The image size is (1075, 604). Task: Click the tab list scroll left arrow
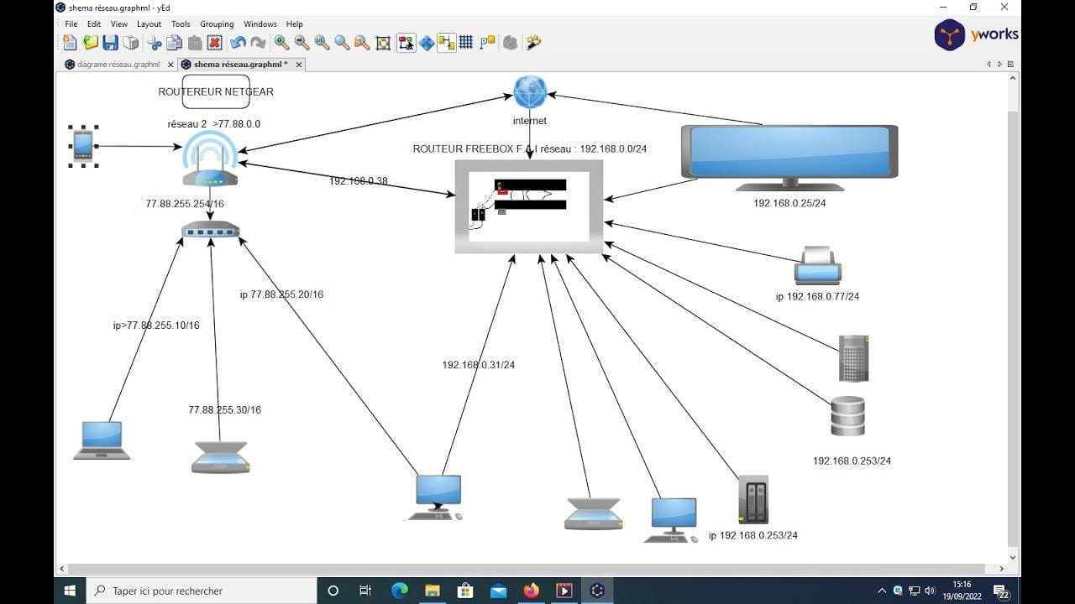988,65
